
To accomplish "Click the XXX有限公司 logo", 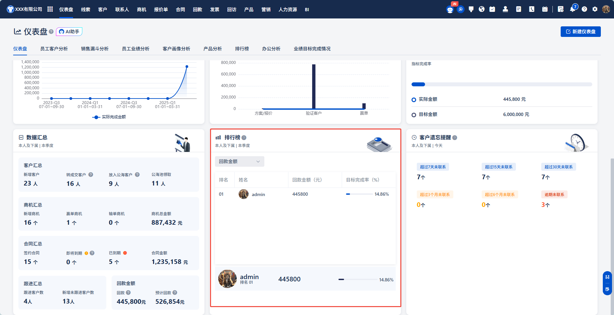I will click(x=25, y=9).
